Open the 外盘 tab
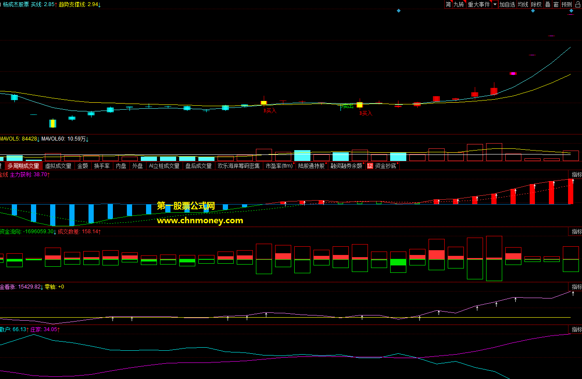 [x=137, y=166]
